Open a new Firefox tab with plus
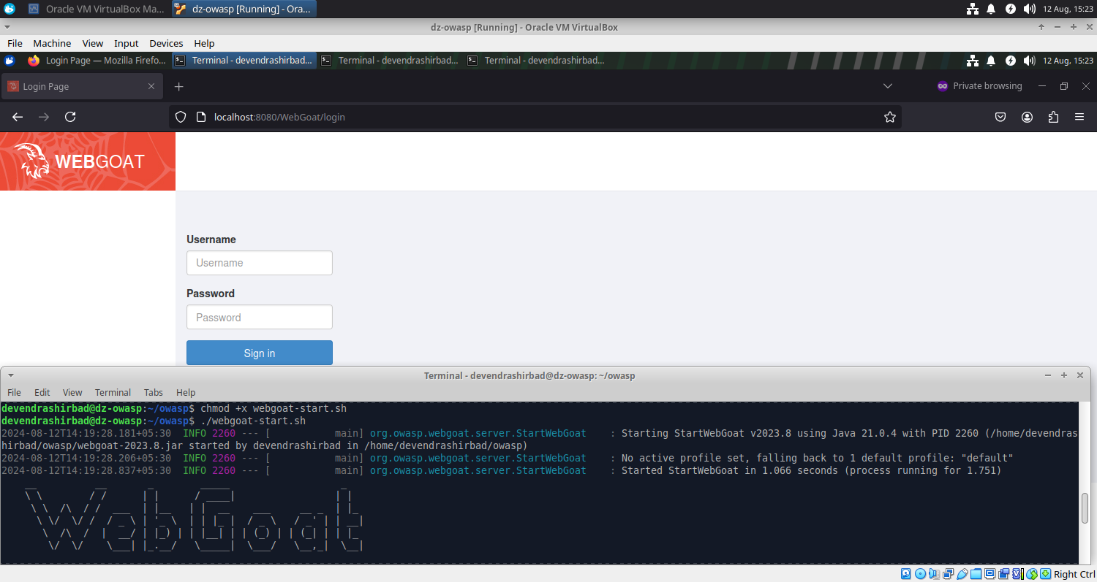1097x582 pixels. [x=178, y=87]
